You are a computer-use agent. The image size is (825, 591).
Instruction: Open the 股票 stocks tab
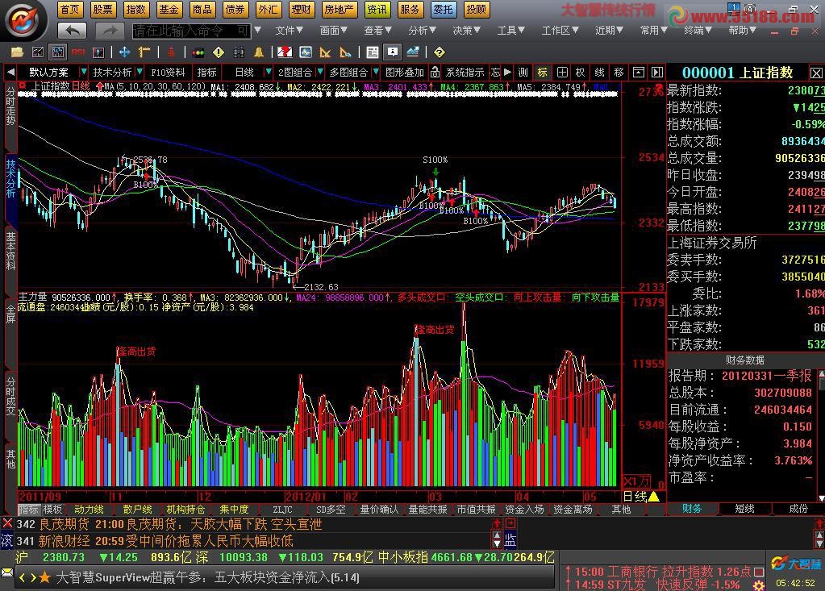(x=102, y=10)
